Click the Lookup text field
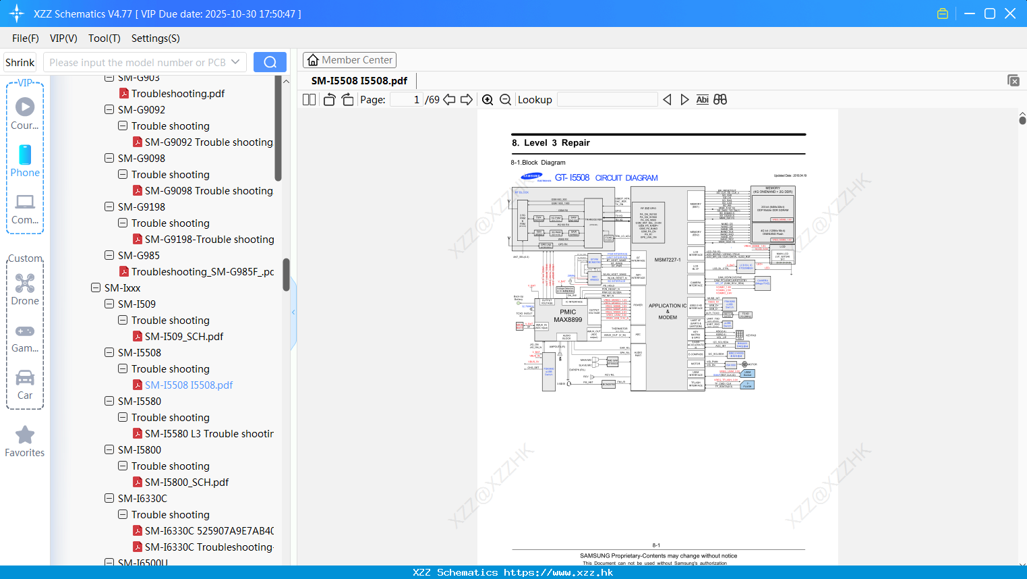This screenshot has width=1027, height=579. point(607,100)
